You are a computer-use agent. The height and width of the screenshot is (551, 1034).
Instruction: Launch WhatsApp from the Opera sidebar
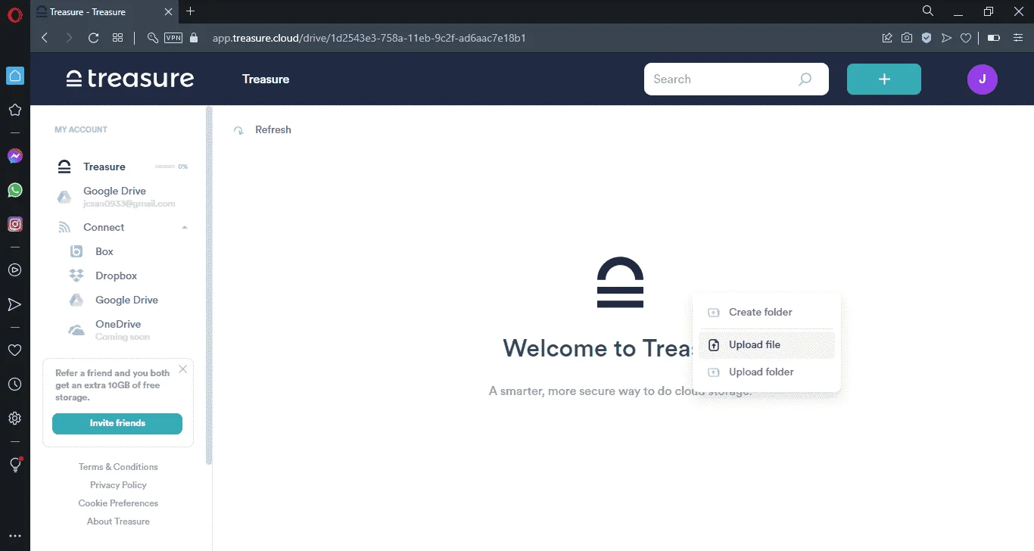pyautogui.click(x=14, y=190)
